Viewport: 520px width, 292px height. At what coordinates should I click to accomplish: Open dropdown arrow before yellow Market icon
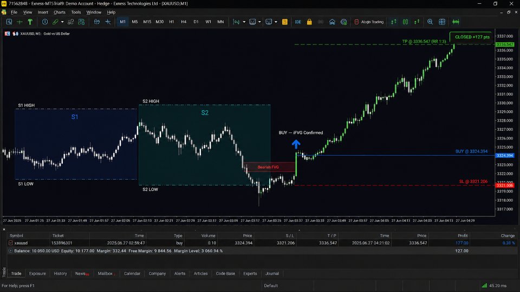pos(276,22)
